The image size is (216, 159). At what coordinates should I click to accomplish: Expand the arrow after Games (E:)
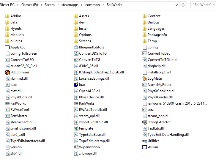(42, 5)
